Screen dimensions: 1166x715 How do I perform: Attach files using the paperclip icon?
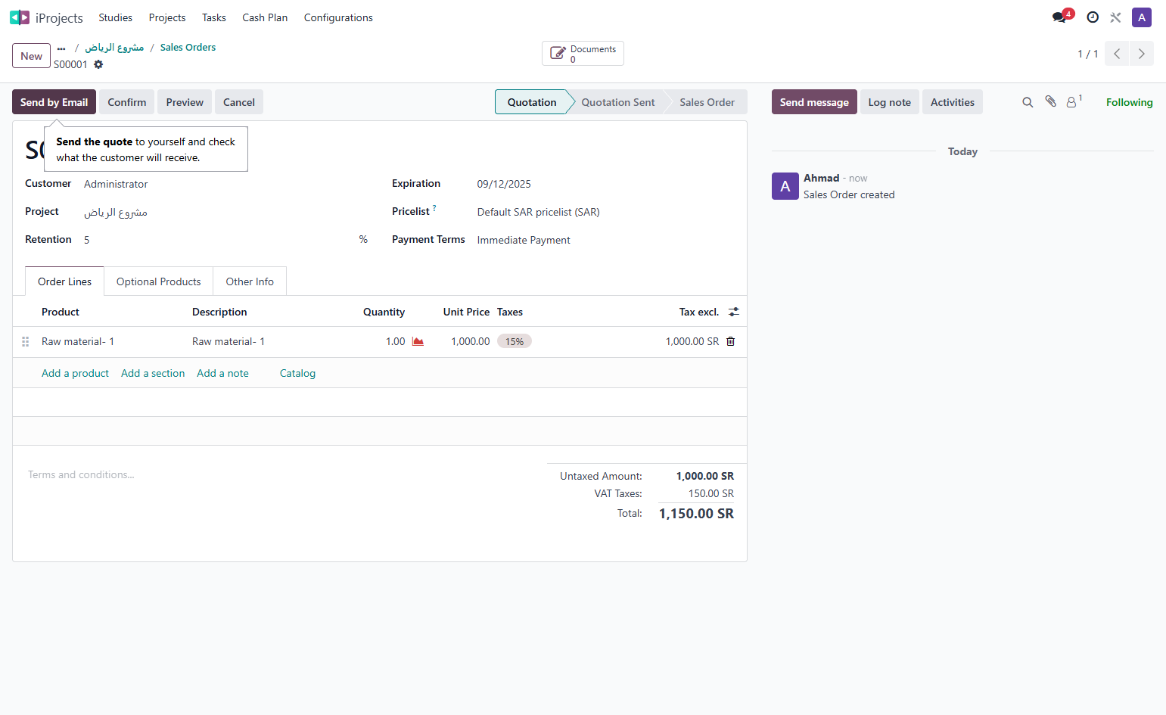click(x=1051, y=101)
